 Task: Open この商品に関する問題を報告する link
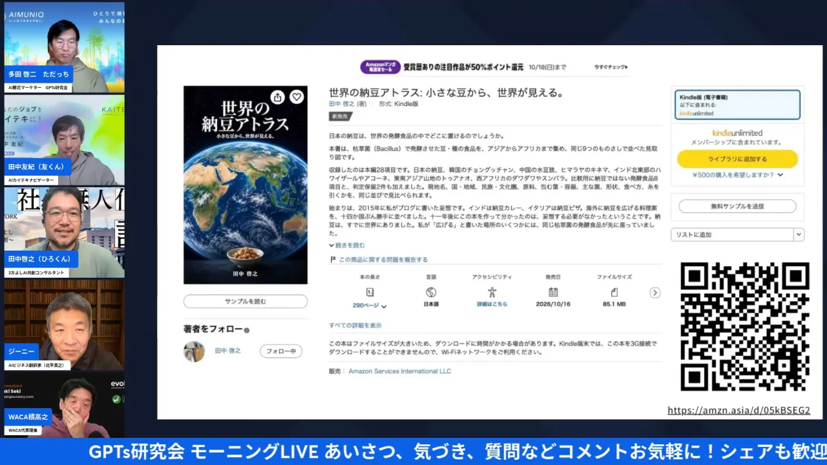click(383, 260)
